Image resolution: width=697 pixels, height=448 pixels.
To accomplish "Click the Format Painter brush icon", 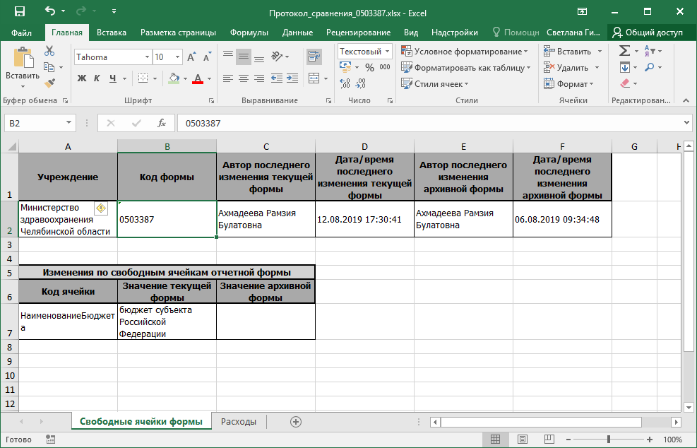I will tap(49, 83).
